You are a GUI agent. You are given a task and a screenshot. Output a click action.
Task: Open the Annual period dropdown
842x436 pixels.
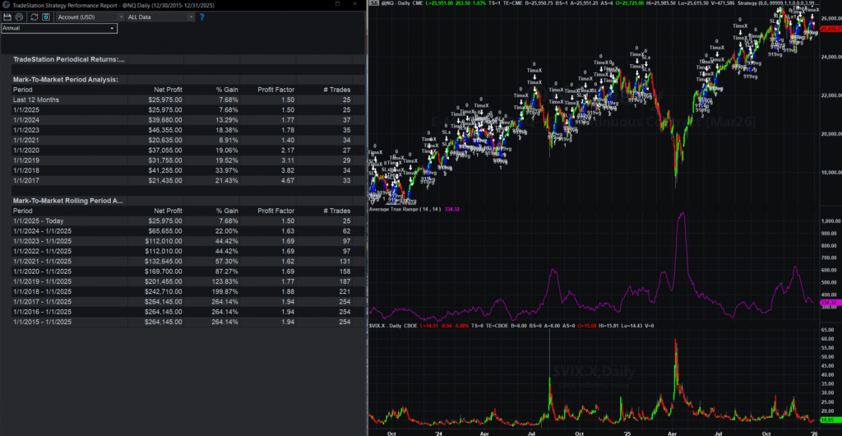click(x=59, y=28)
